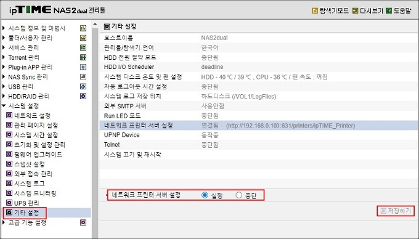Click the 다시보기 refresh icon
The image size is (419, 239).
tap(355, 10)
